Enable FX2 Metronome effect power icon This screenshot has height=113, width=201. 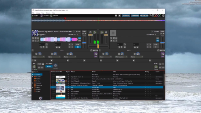coord(119,54)
